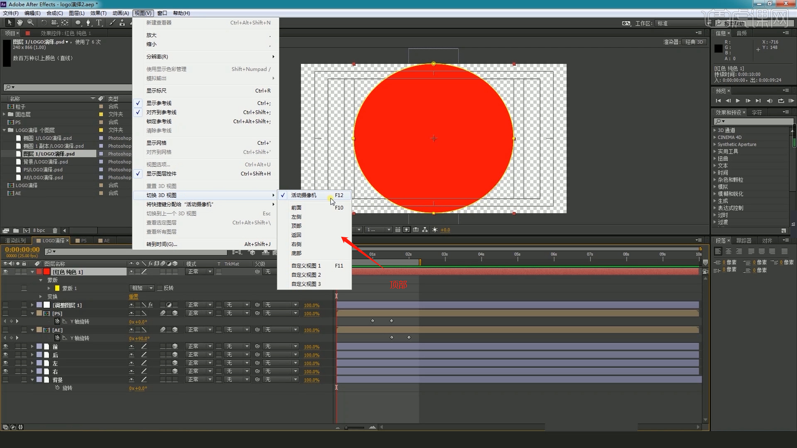Viewport: 797px width, 448px height.
Task: Click timeline marker at 0 seconds
Action: point(336,254)
